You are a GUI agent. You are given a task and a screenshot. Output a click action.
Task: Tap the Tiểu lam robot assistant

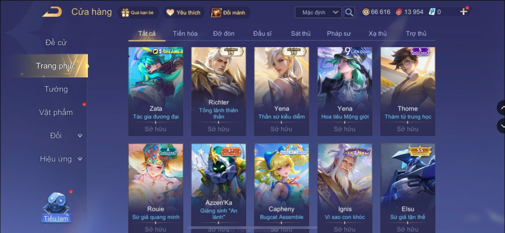point(56,207)
